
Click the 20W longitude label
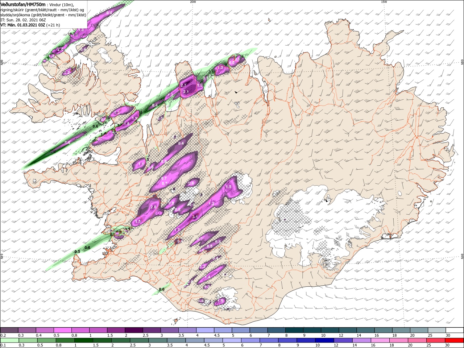[192, 2]
